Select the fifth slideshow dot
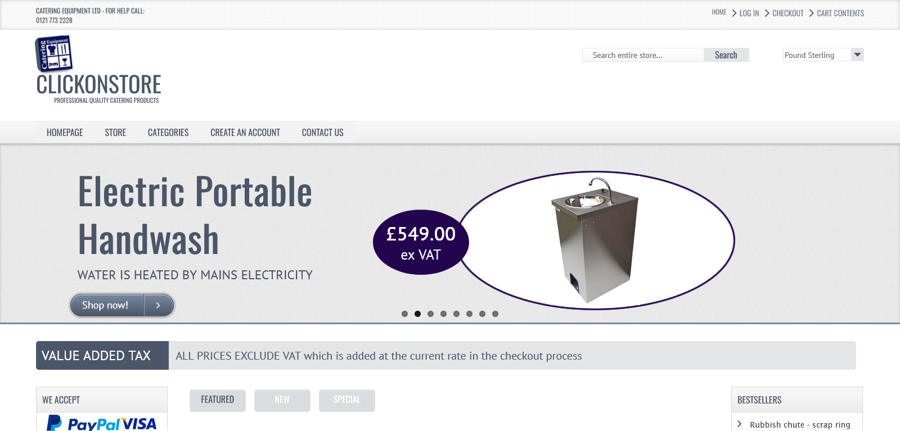Screen dimensions: 900x431 [456, 314]
